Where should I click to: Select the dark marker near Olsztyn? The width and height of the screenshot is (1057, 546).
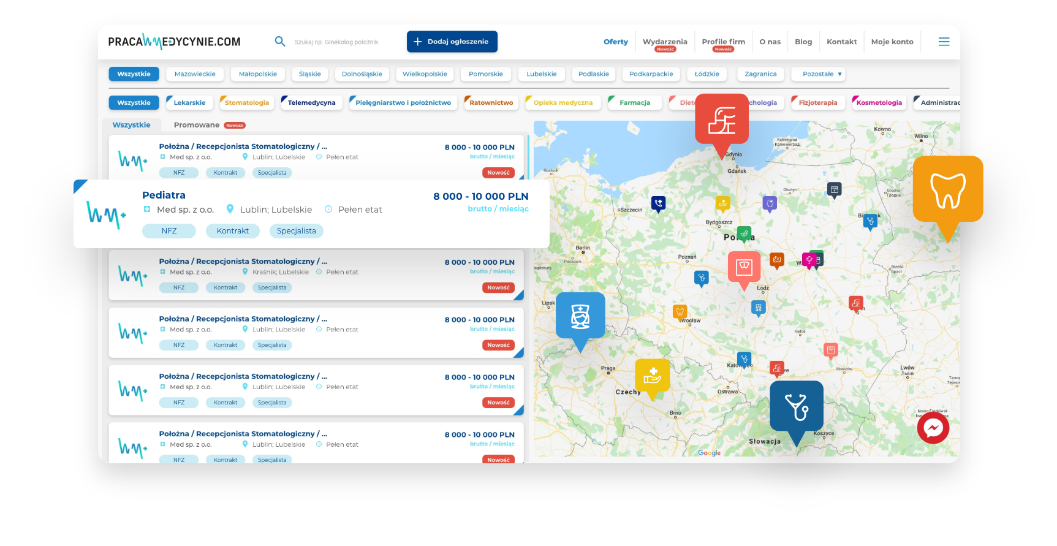834,189
